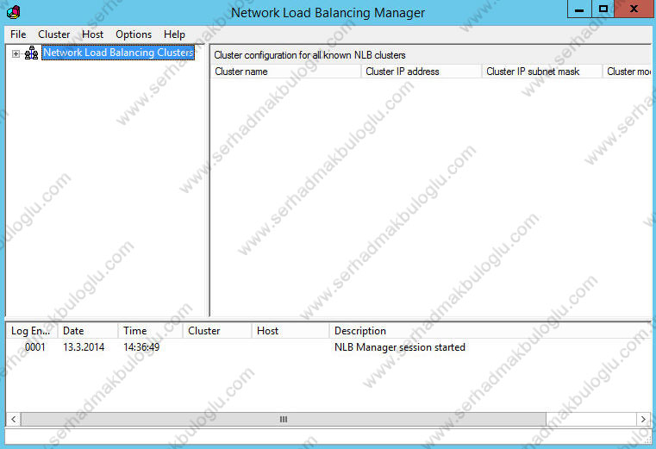Click the log time 14:36:49
This screenshot has width=656, height=449.
[141, 347]
